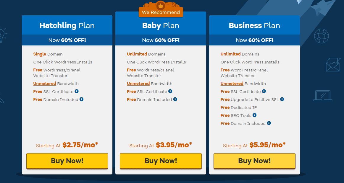344x183 pixels.
Task: Click info icon beside Business Free Domain Included
Action: click(269, 123)
